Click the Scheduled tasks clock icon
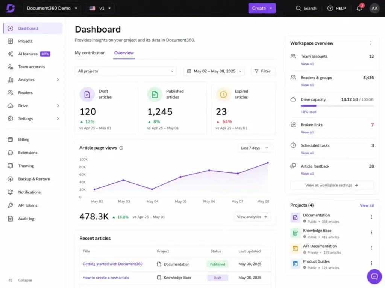Image resolution: width=385 pixels, height=288 pixels. click(293, 145)
